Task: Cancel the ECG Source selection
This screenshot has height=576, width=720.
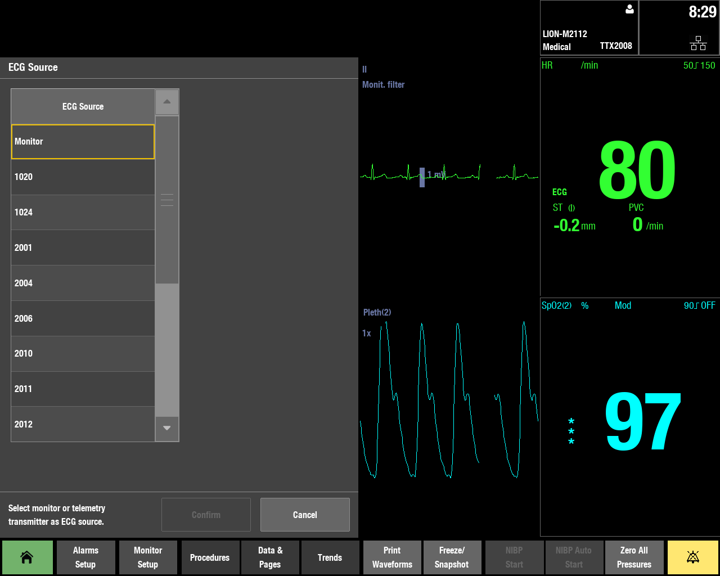Action: (305, 514)
